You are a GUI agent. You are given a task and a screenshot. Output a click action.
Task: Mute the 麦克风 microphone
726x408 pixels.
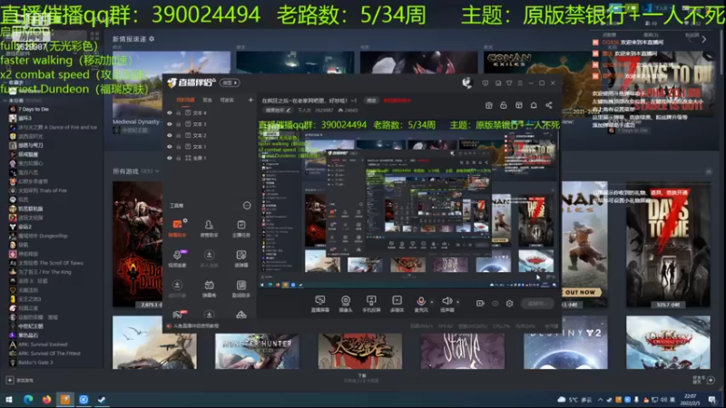coord(421,304)
